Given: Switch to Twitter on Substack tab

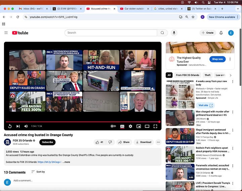Looking at the screenshot, I should click(202, 9).
